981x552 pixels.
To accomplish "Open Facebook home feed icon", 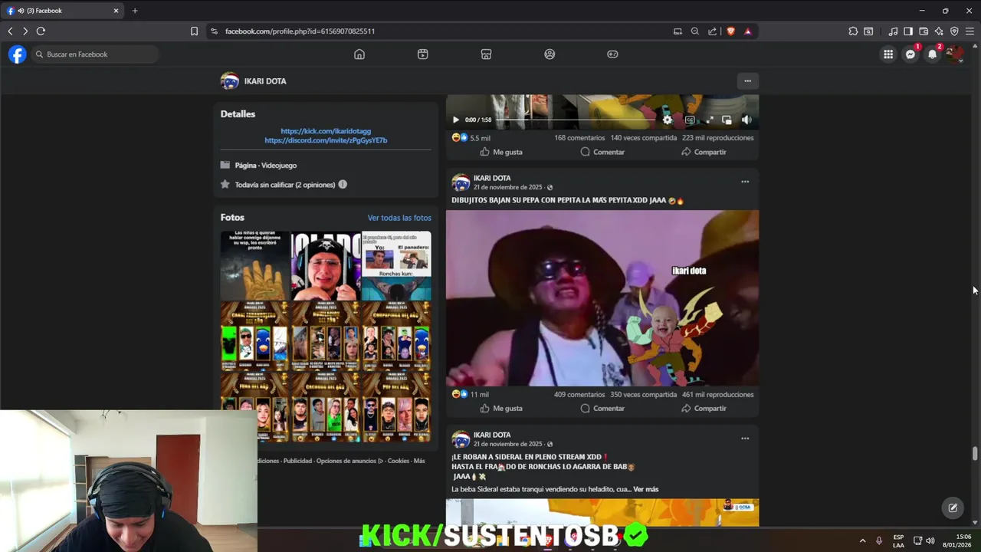I will (x=359, y=54).
